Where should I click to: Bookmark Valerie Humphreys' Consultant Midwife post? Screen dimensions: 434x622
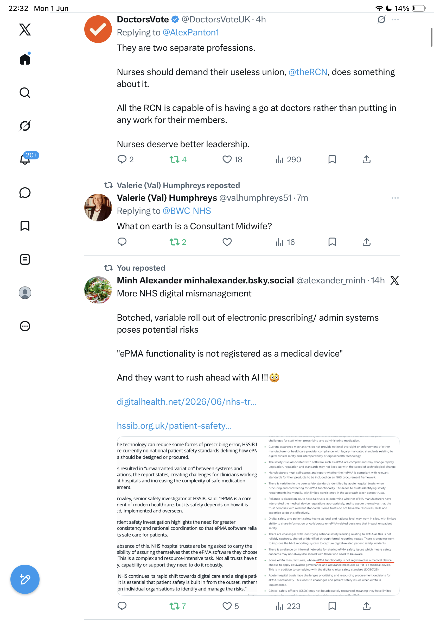(332, 242)
